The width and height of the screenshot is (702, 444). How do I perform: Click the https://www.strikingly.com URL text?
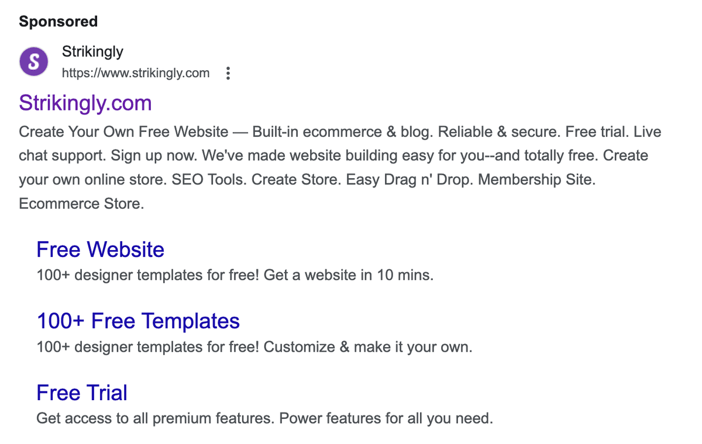coord(136,73)
